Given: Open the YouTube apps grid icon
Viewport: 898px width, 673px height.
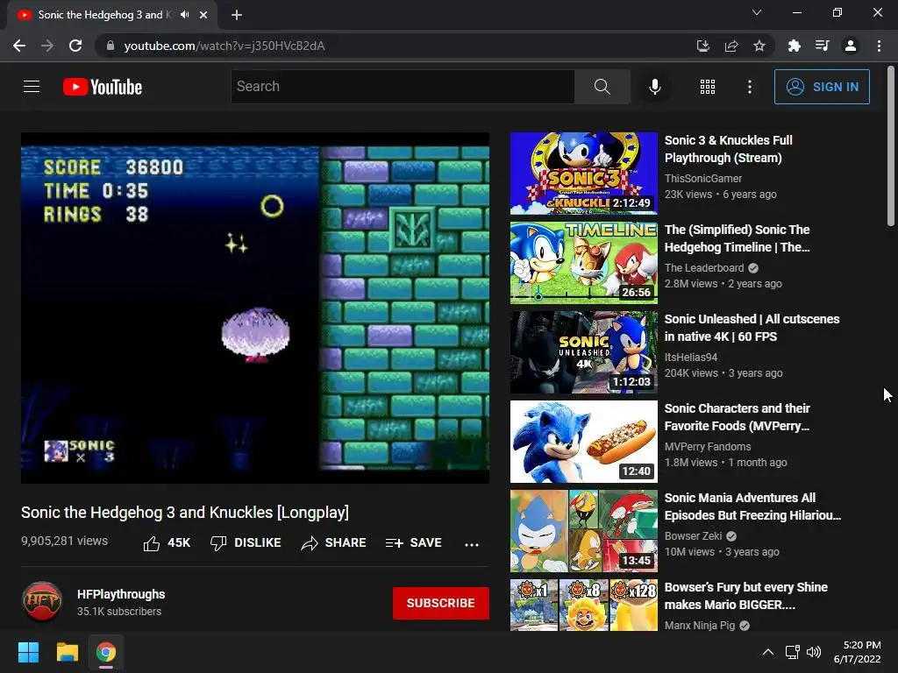Looking at the screenshot, I should tap(708, 87).
